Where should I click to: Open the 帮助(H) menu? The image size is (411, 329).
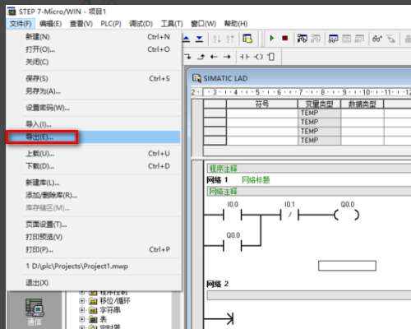click(236, 24)
